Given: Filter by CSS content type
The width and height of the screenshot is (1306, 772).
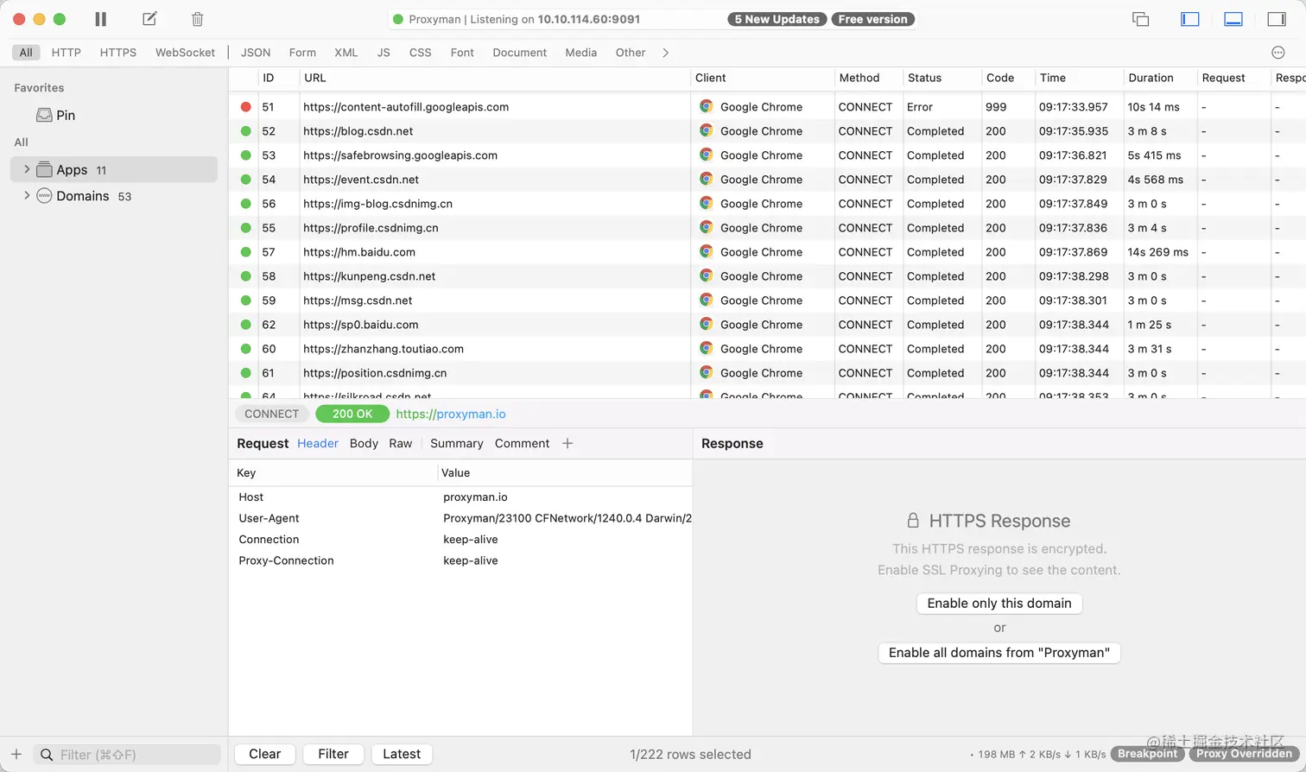Looking at the screenshot, I should 421,53.
